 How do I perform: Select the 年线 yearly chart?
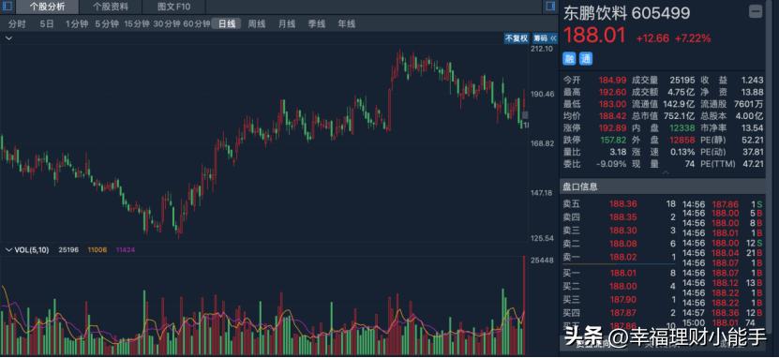346,23
